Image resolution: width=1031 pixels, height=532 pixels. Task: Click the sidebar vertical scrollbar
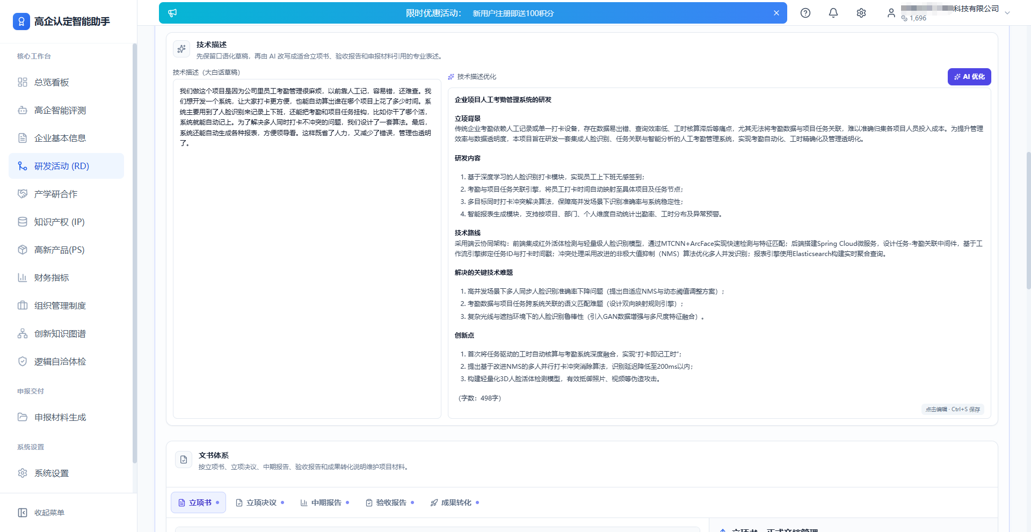tap(135, 253)
